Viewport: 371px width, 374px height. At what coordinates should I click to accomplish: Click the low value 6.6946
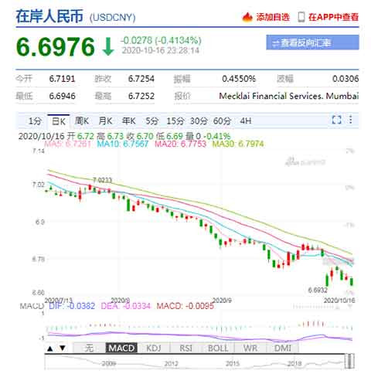pyautogui.click(x=62, y=96)
